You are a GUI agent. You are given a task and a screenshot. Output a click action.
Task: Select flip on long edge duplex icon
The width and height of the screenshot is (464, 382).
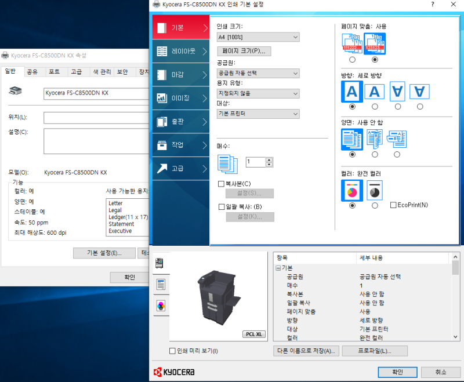coord(375,139)
